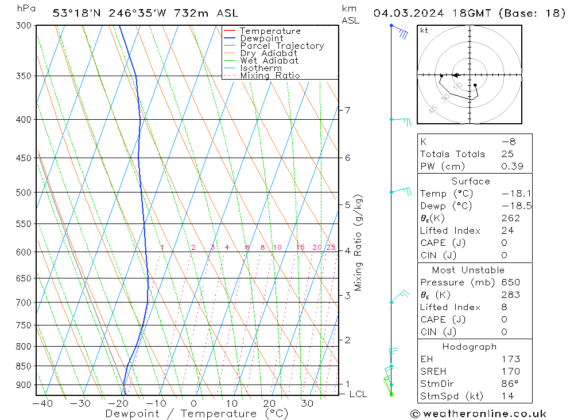Click the hodograph storm motion arrow
This screenshot has height=420, width=574.
455,75
